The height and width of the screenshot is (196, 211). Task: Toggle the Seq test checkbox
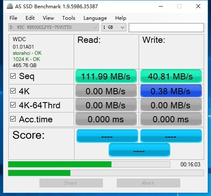point(13,76)
